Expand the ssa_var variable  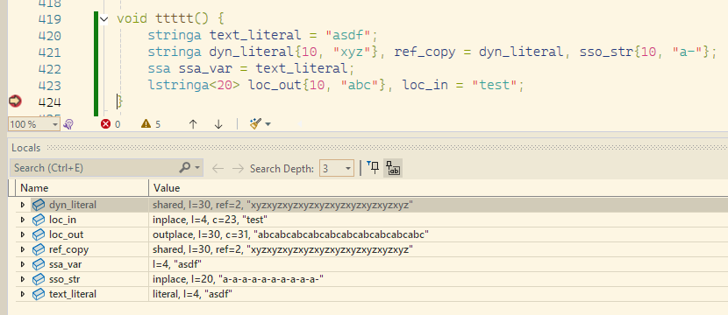click(23, 264)
